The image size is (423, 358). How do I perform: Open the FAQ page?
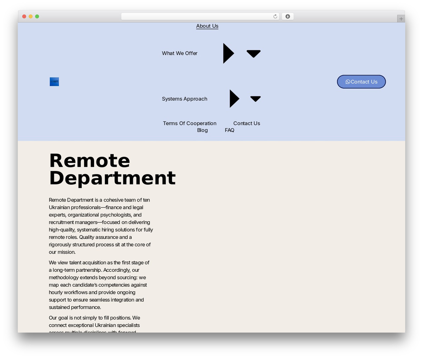(229, 130)
